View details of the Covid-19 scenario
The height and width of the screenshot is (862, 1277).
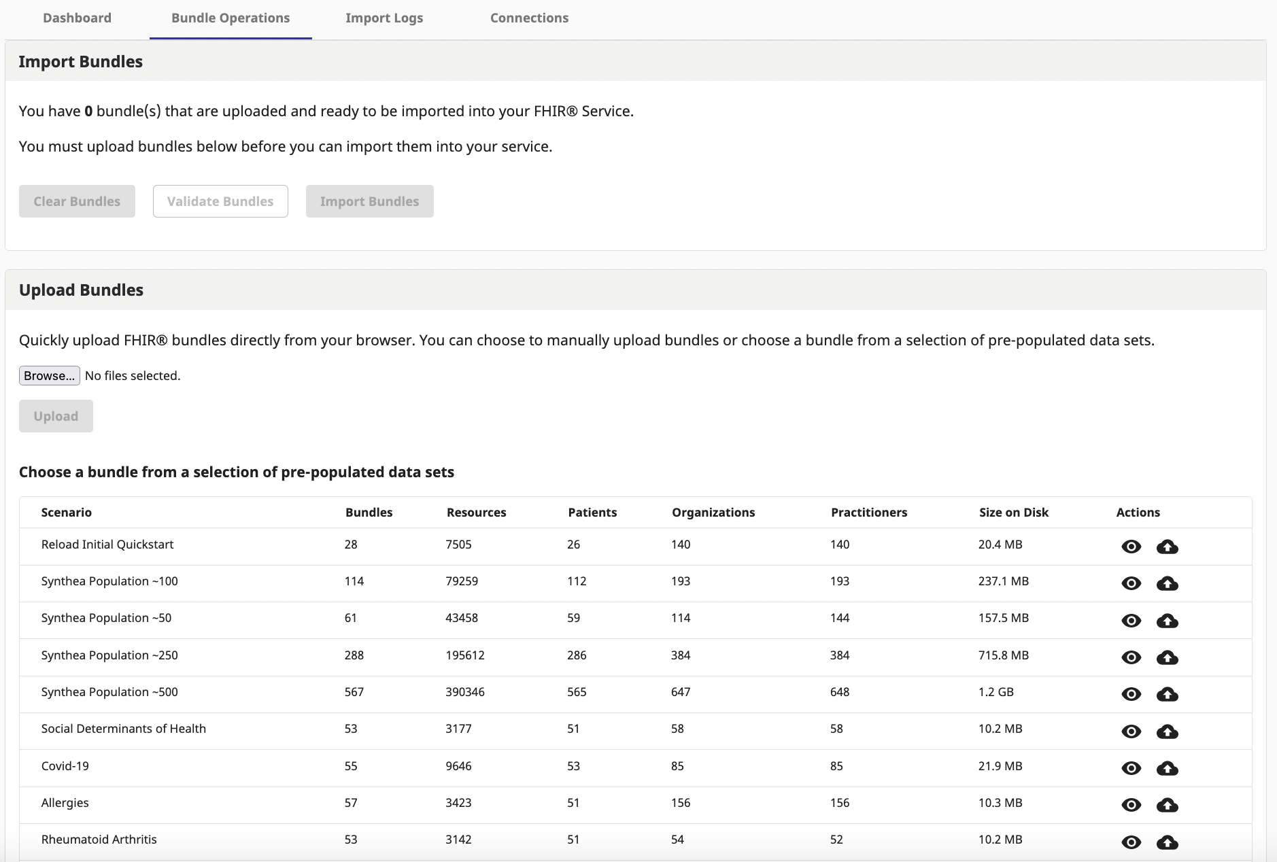click(1131, 768)
